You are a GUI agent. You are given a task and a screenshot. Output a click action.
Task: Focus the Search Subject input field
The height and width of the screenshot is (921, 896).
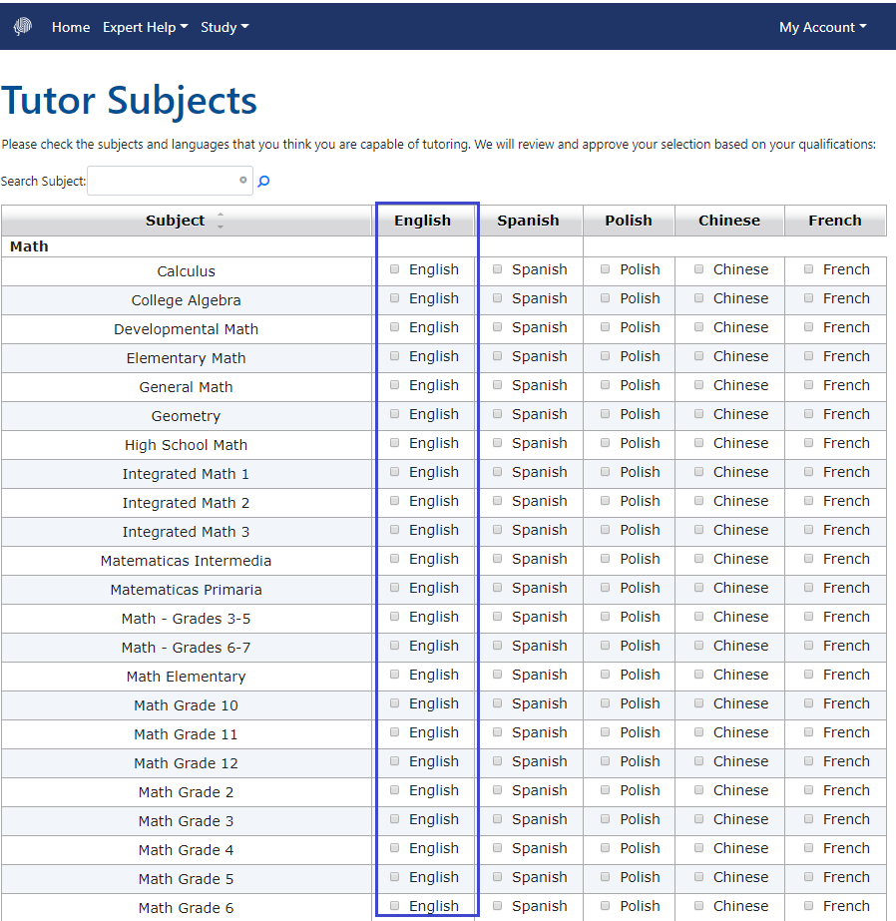[164, 181]
